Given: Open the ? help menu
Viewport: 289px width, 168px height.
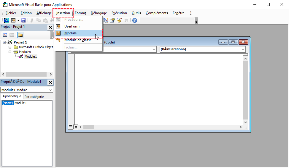Looking at the screenshot, I should 190,13.
